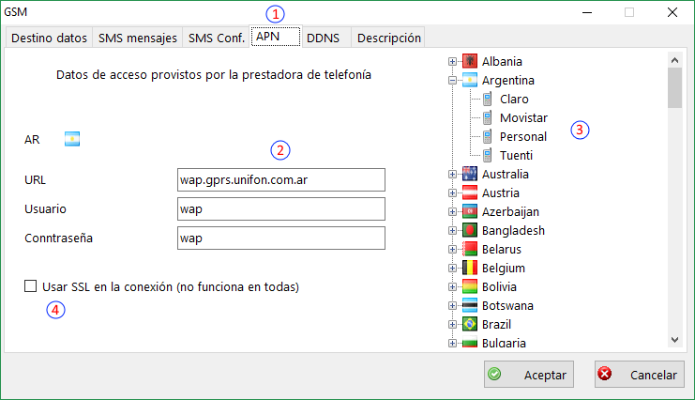Open the DDNS tab
Image resolution: width=695 pixels, height=400 pixels.
click(324, 38)
